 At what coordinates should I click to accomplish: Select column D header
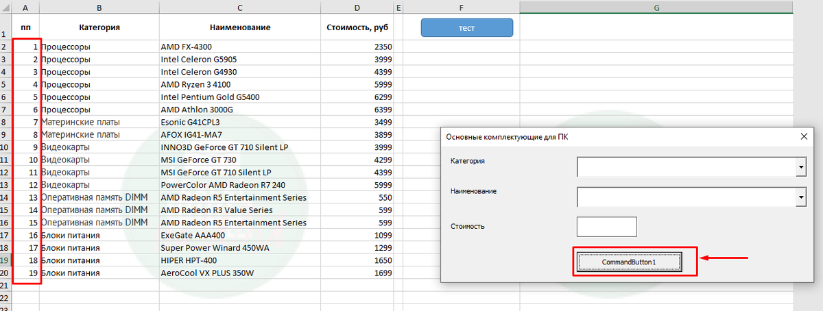click(x=357, y=8)
